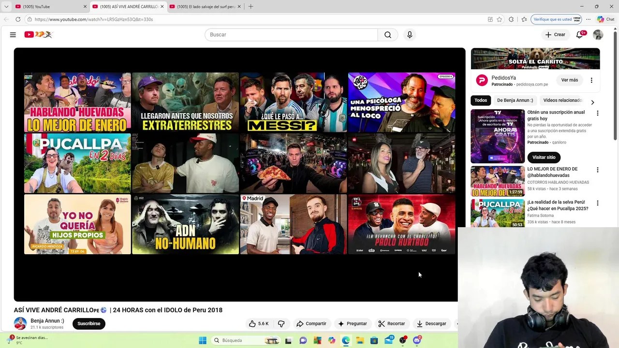
Task: Open the tab actions dropdown
Action: click(x=6, y=6)
